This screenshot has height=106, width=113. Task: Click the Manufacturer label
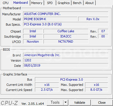coord(12,14)
